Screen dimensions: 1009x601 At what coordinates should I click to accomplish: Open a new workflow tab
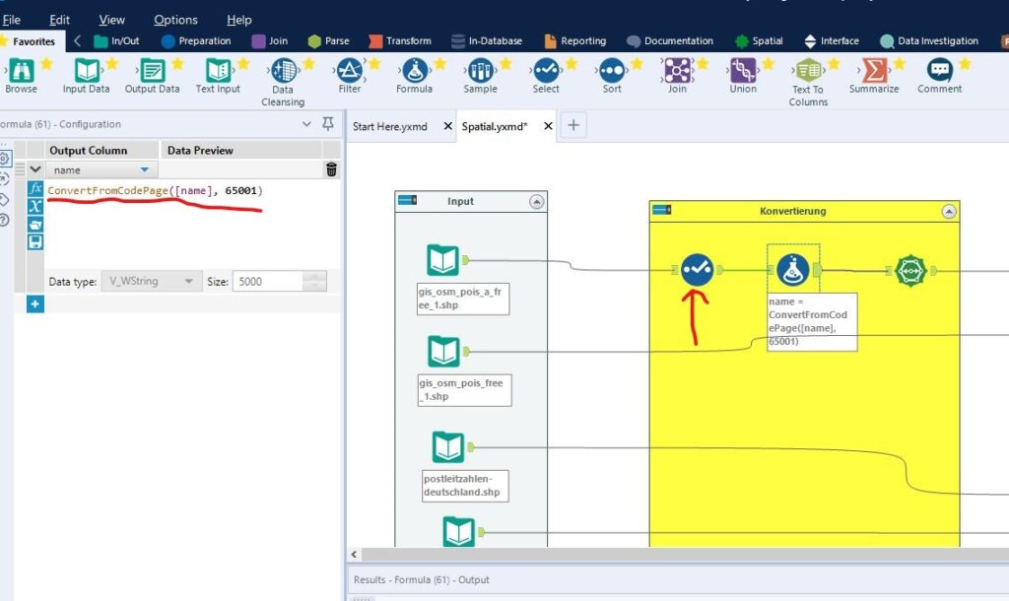(x=573, y=125)
